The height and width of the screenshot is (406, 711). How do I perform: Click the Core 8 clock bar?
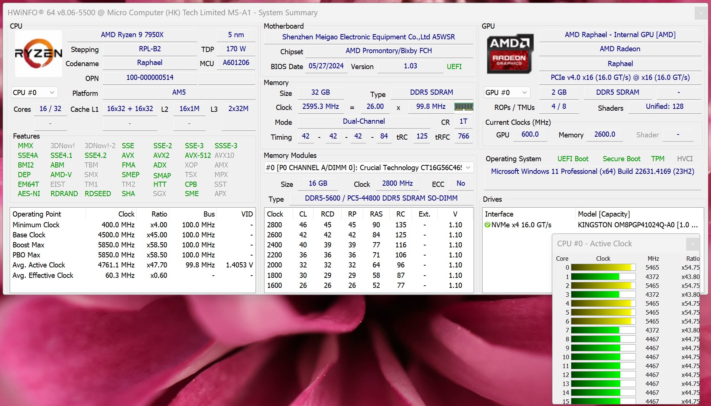(603, 339)
